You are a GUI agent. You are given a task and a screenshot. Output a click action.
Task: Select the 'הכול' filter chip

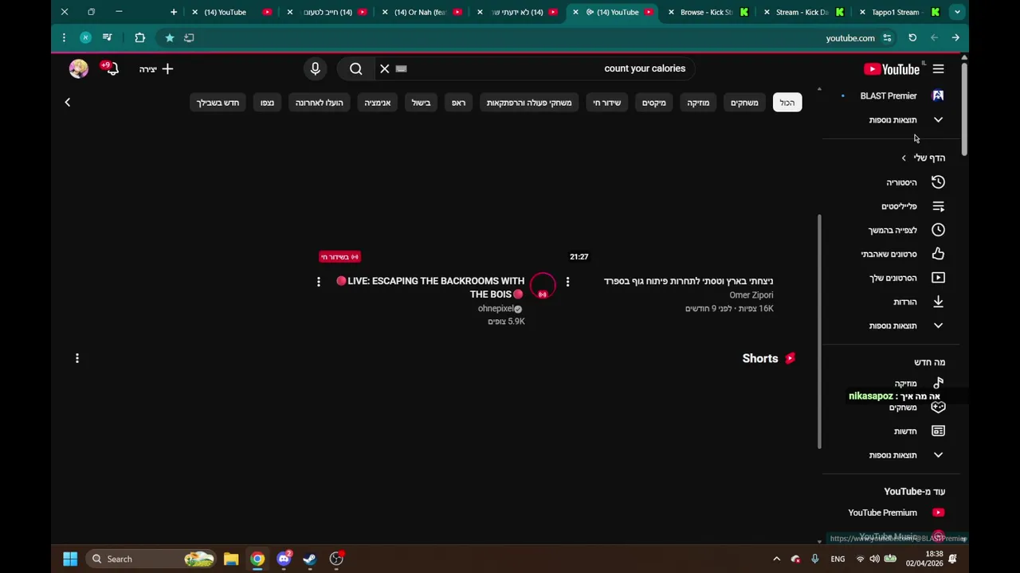pyautogui.click(x=787, y=103)
